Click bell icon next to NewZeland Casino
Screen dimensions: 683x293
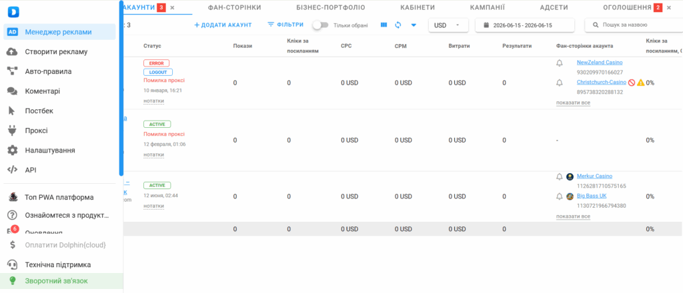(x=560, y=63)
